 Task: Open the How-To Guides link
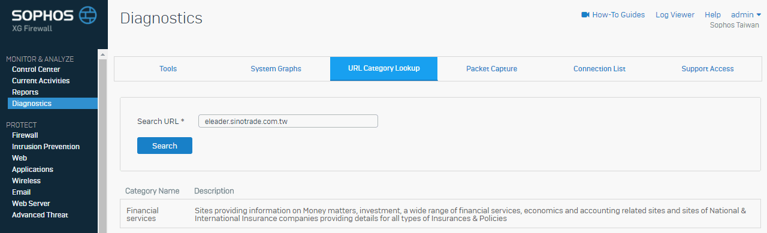click(618, 15)
